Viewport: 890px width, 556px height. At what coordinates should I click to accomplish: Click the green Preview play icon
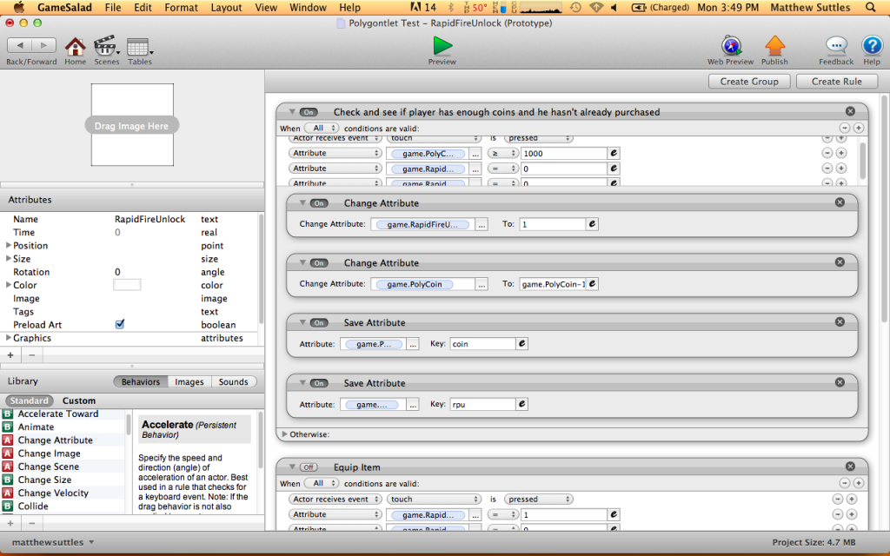click(x=442, y=45)
